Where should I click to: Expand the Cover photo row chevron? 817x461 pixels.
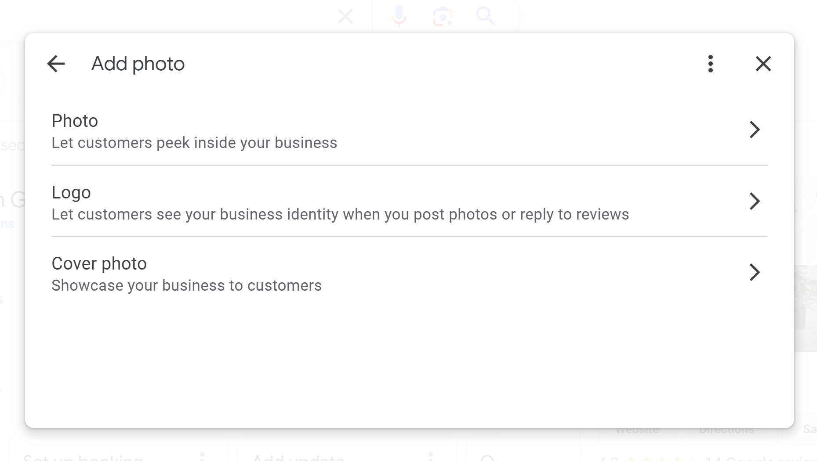754,273
